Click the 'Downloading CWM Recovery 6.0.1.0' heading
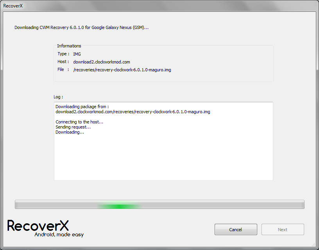Viewport: 319px width, 250px height. (x=81, y=28)
